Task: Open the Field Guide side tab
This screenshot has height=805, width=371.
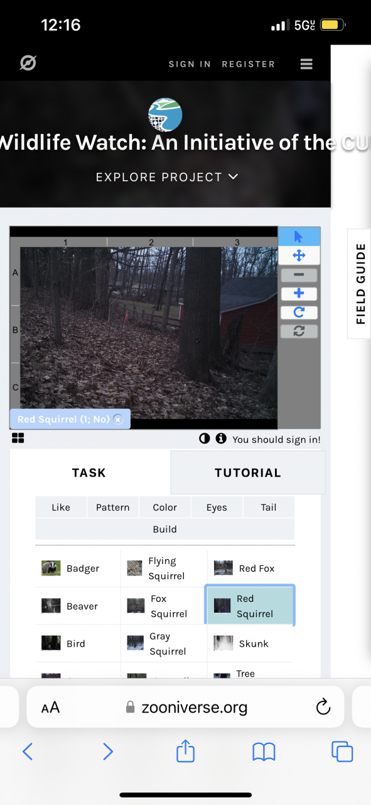Action: pos(360,284)
